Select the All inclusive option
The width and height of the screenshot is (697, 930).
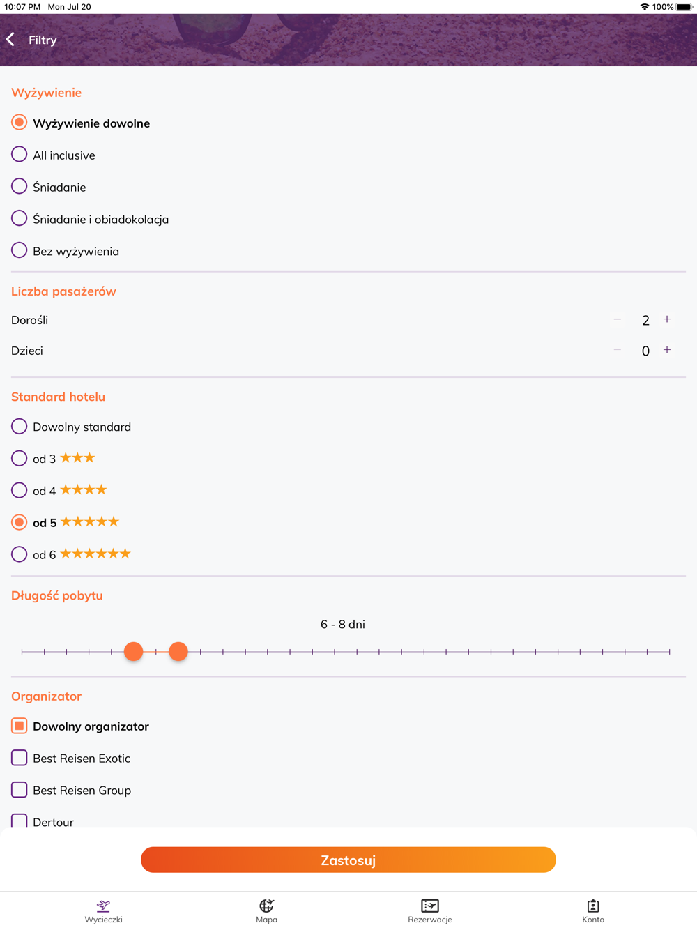click(20, 154)
